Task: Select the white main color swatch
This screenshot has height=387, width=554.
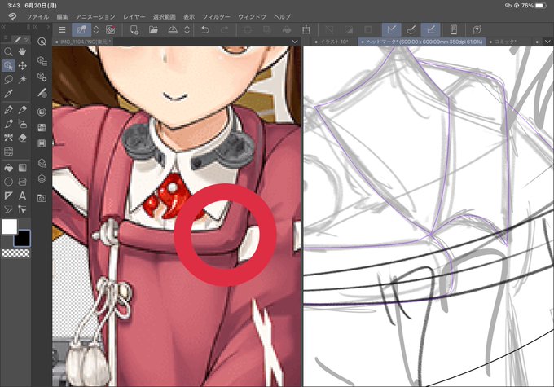Action: point(10,226)
